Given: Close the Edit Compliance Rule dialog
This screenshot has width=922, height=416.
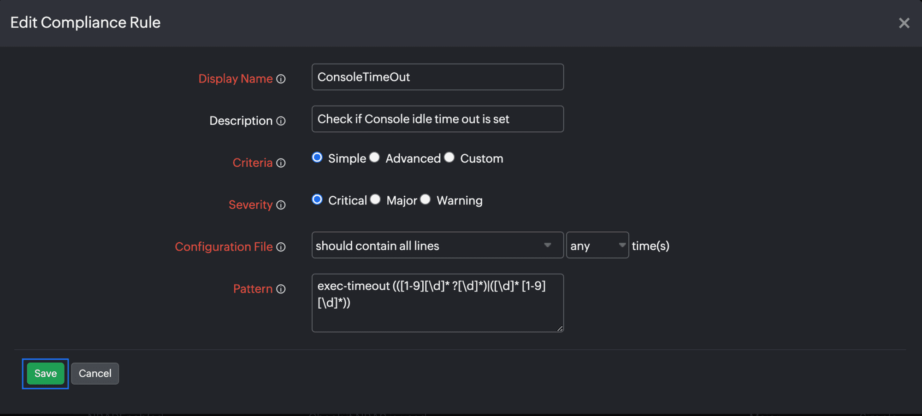Looking at the screenshot, I should tap(904, 23).
